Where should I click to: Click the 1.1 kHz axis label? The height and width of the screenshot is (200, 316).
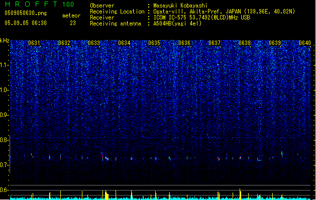pos(4,65)
